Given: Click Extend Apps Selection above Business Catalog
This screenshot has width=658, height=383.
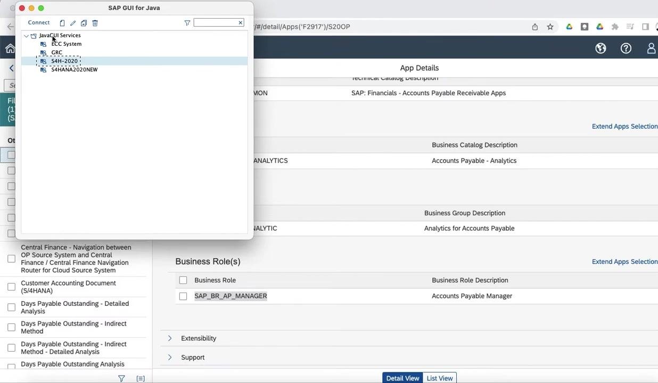Looking at the screenshot, I should (624, 127).
